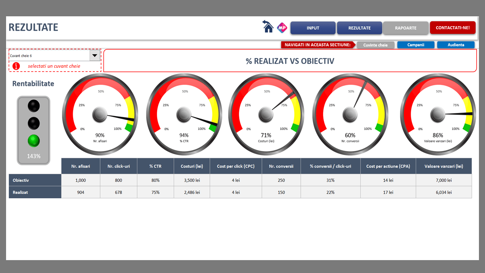Open the Campanii subsection

[416, 45]
